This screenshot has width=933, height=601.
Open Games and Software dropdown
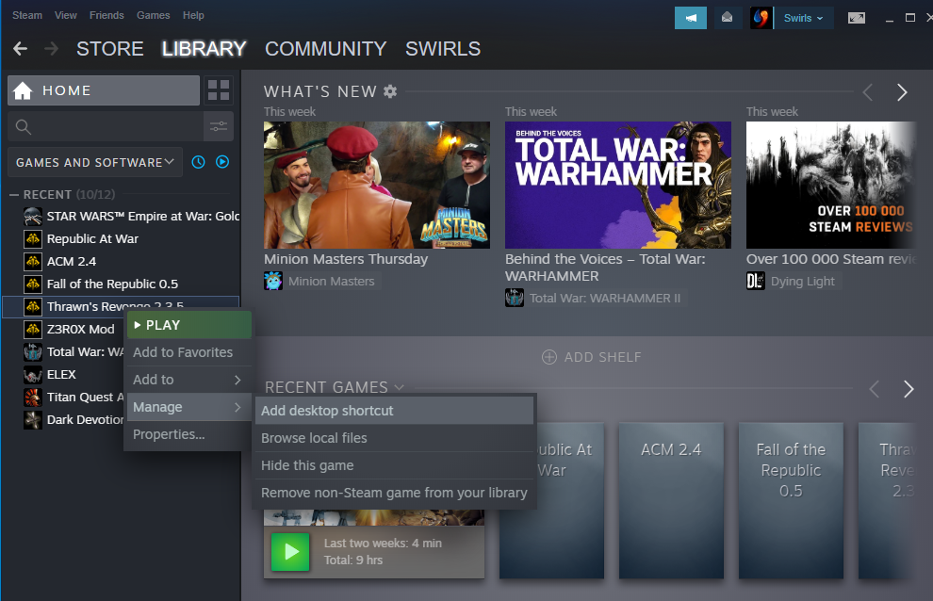coord(95,162)
